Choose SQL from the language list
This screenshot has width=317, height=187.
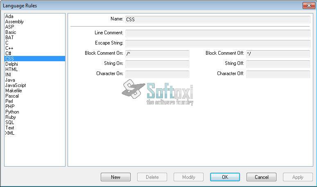10,122
